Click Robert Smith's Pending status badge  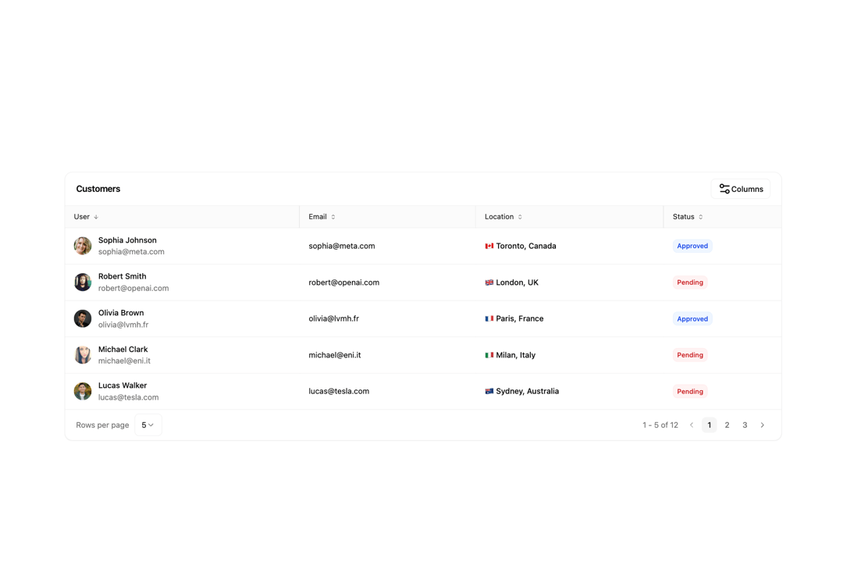pos(690,282)
